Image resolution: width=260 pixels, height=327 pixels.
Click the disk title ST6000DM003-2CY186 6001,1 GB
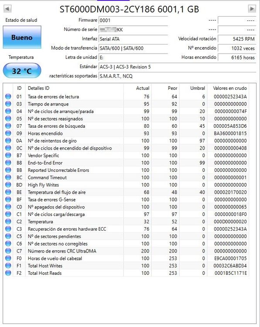129,9
